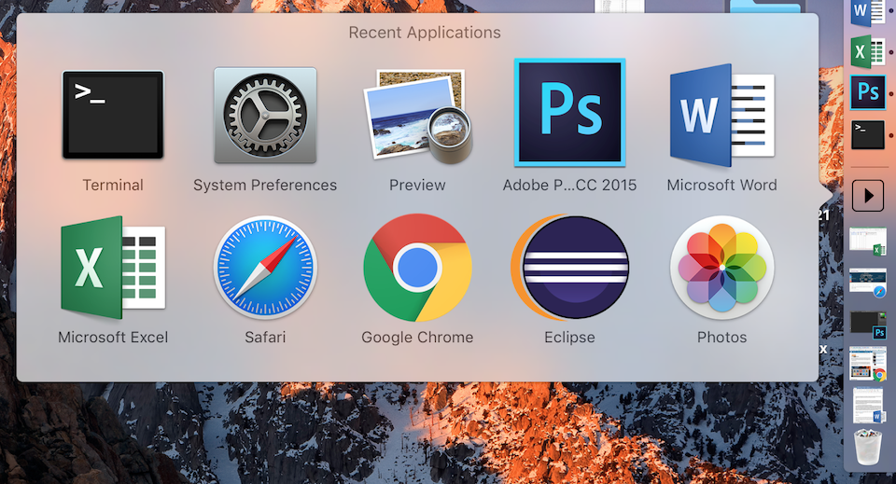Open the Photos app icon

pyautogui.click(x=721, y=267)
